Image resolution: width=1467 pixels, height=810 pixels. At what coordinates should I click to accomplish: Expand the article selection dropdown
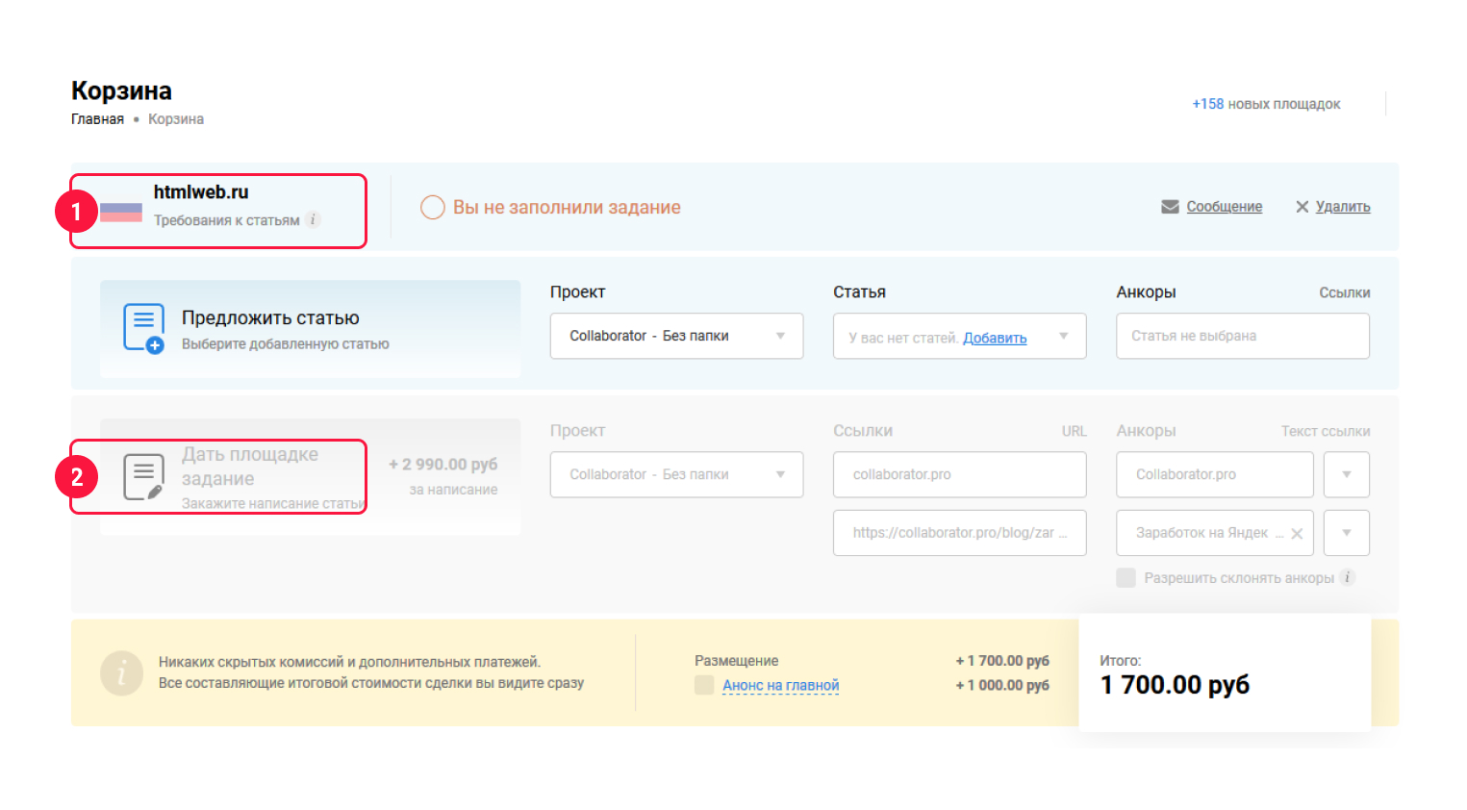point(1063,336)
